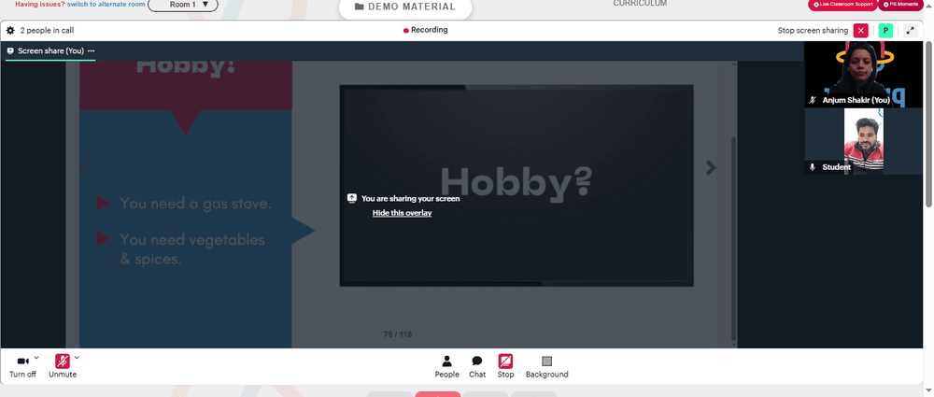Select the Screen share (You) tab

click(x=50, y=51)
